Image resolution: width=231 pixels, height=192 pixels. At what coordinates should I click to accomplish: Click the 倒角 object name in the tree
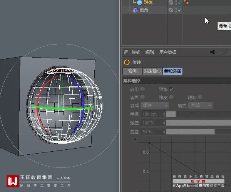pyautogui.click(x=144, y=10)
